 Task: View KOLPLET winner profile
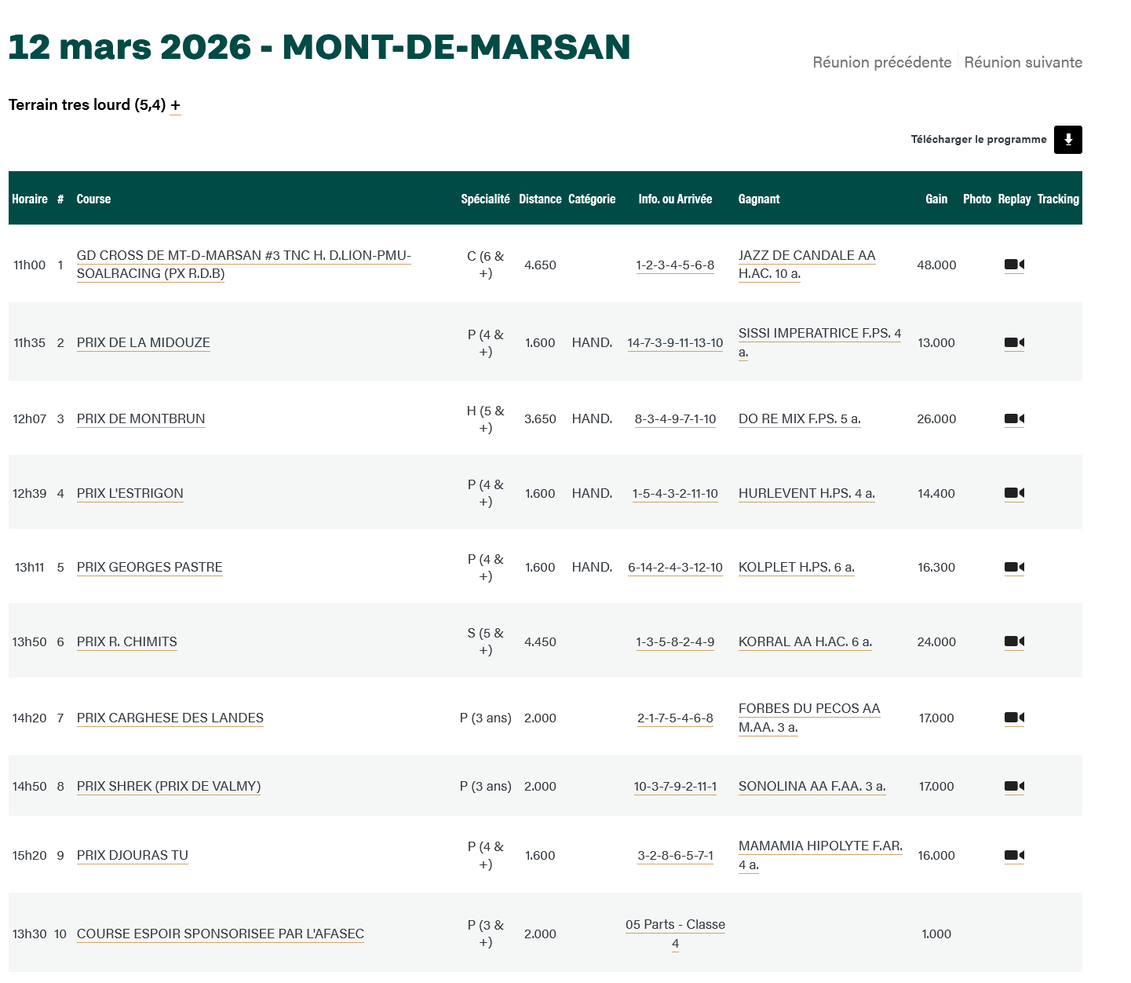pos(796,567)
